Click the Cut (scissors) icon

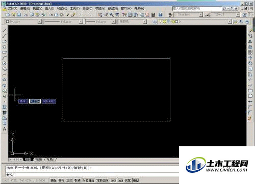tap(50, 15)
